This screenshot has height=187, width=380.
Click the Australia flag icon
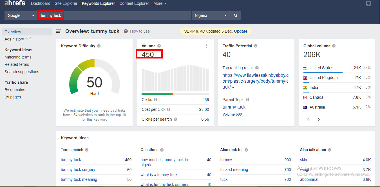point(305,107)
